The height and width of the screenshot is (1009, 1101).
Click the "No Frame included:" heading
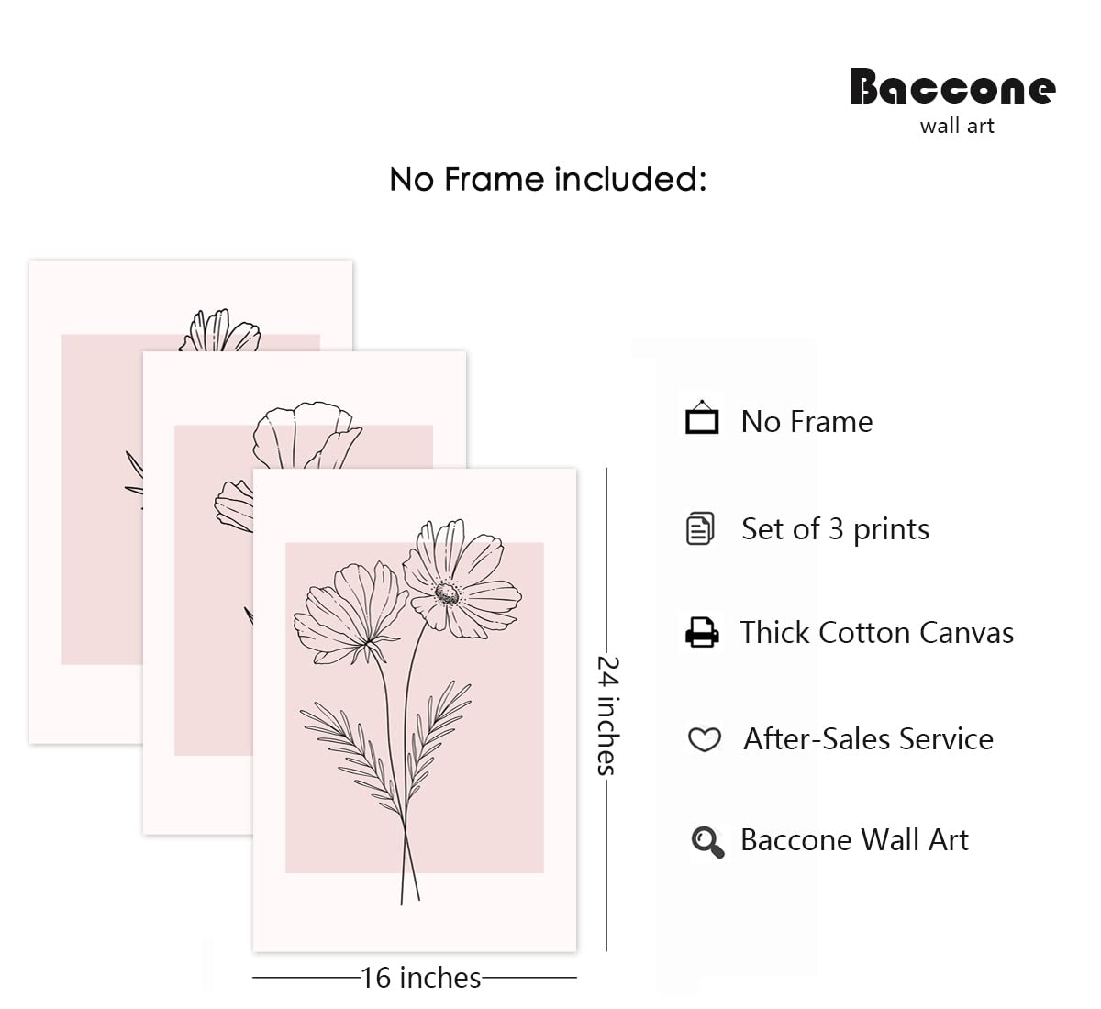point(548,180)
